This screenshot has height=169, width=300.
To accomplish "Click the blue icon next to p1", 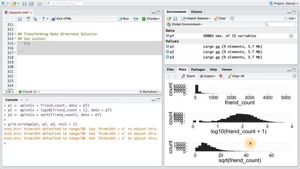I will coord(167,46).
